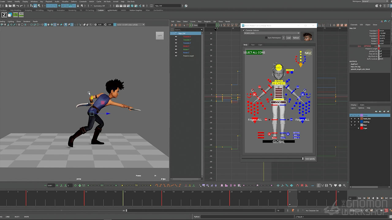This screenshot has height=220, width=392.
Task: Enable the Sync Namespace checkbox
Action: [x=266, y=38]
